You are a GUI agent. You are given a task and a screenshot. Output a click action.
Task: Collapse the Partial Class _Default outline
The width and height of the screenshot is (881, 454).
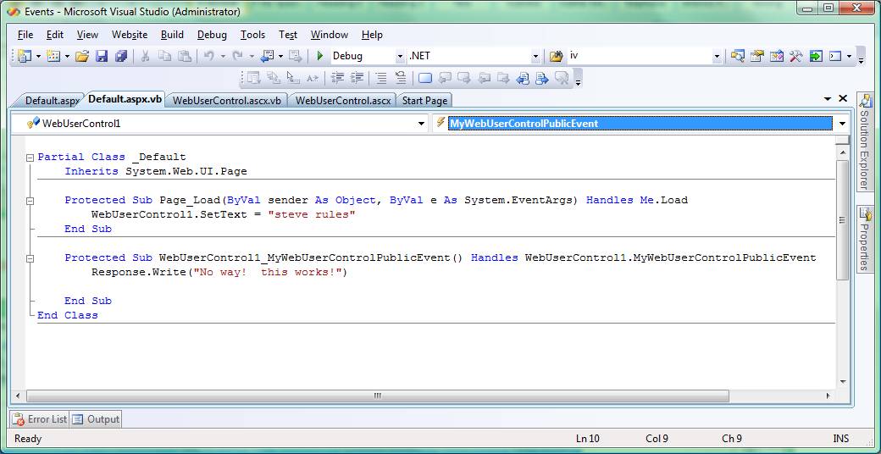[30, 158]
